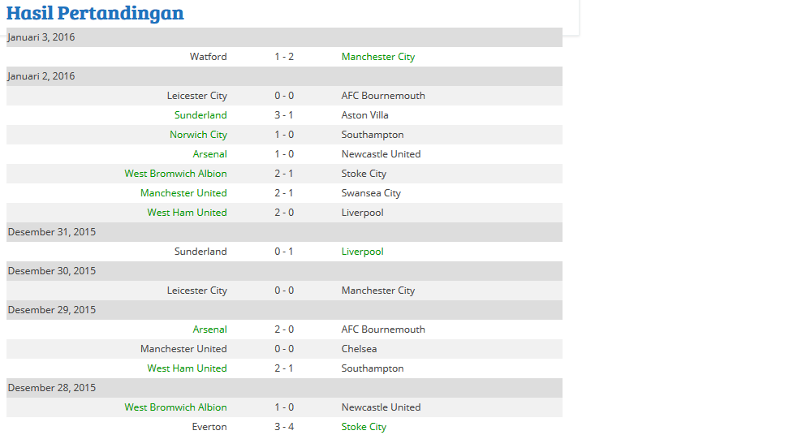Open the Sunderland vs Aston Villa 3 - 1 score
Image resolution: width=789 pixels, height=435 pixels.
[x=284, y=115]
